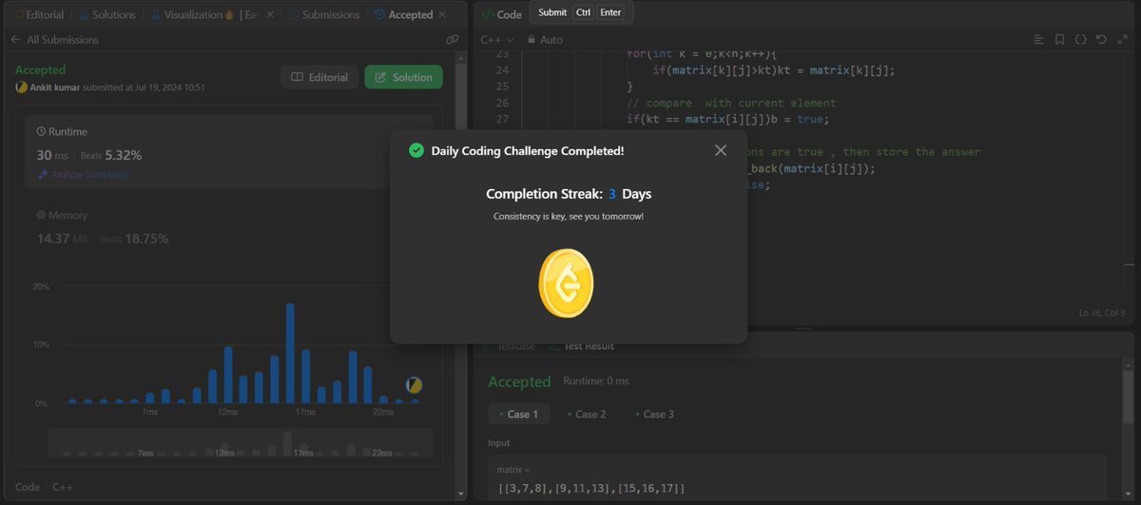Screen dimensions: 1141x505
Task: Open the C++ language dropdown
Action: pos(497,40)
